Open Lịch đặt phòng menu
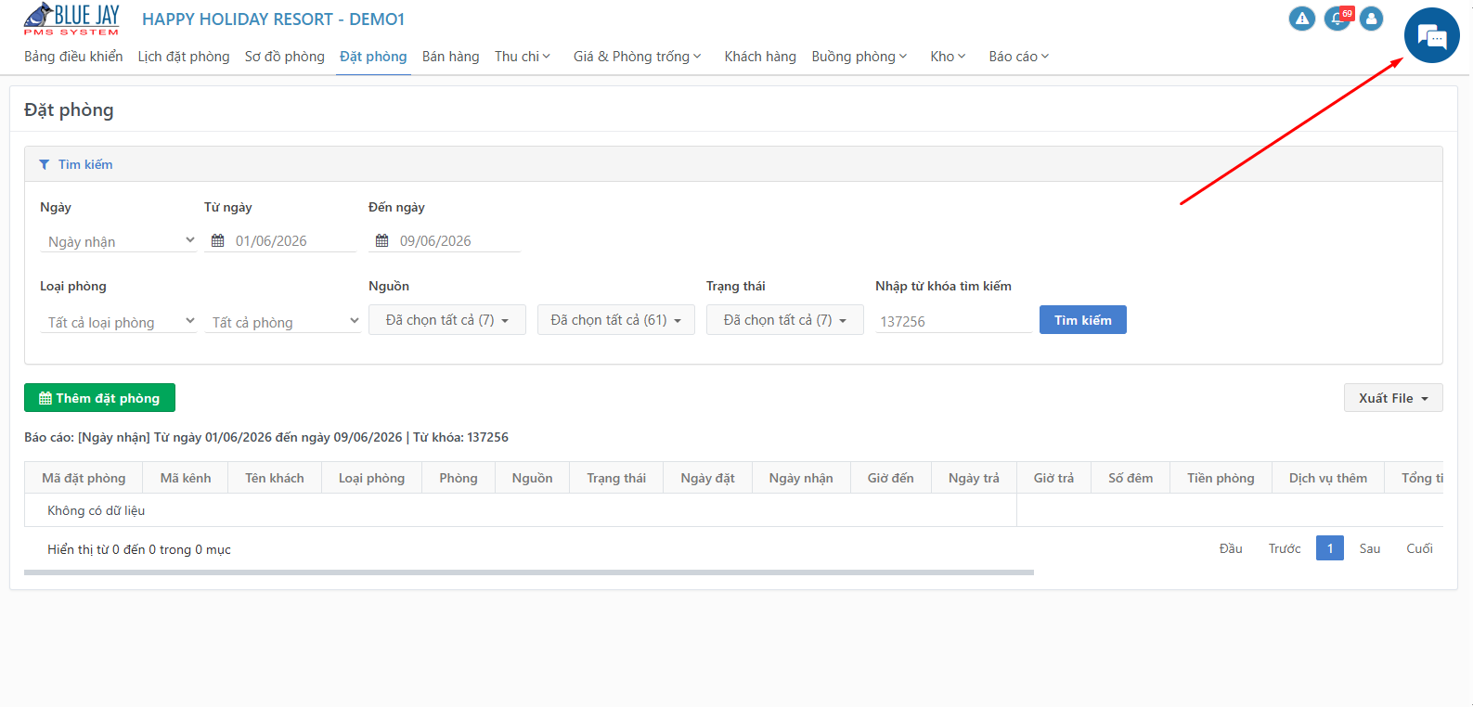The image size is (1473, 707). 184,57
